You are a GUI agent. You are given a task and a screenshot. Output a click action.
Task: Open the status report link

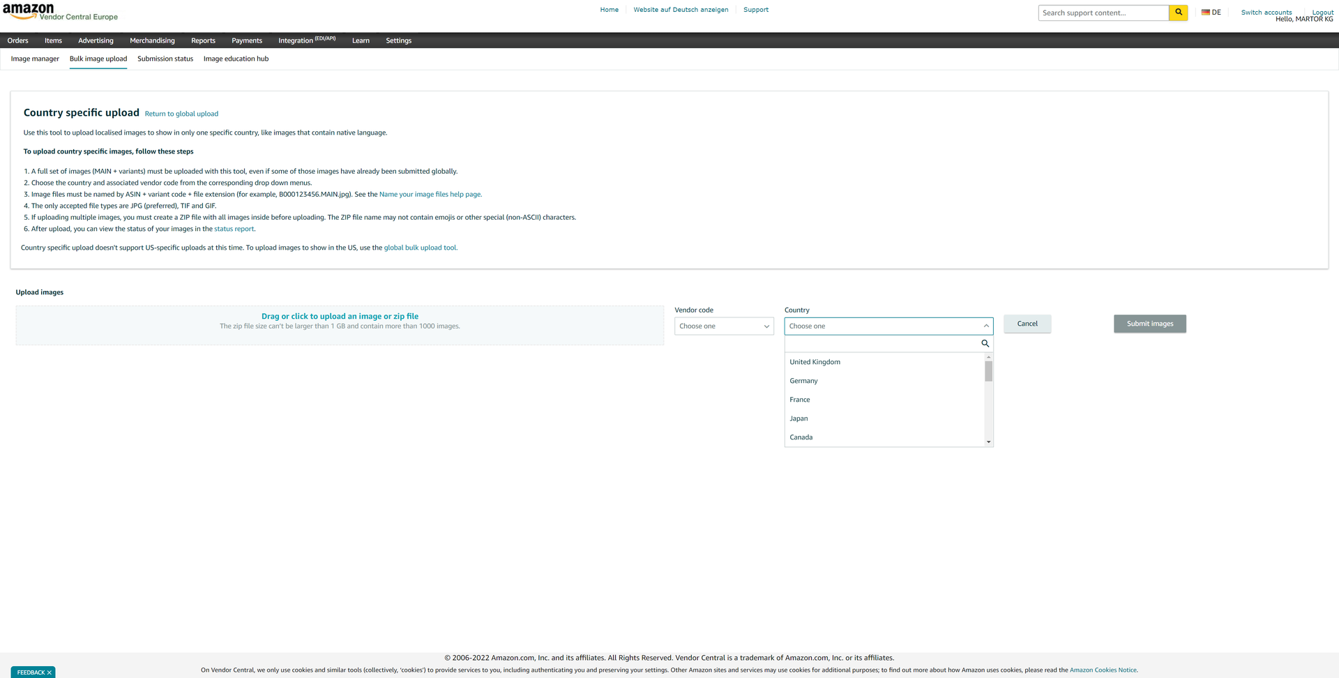234,229
